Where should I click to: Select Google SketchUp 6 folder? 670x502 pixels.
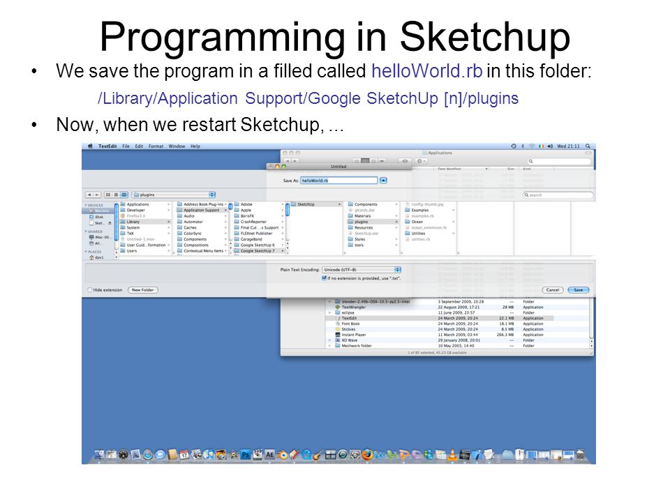point(259,245)
